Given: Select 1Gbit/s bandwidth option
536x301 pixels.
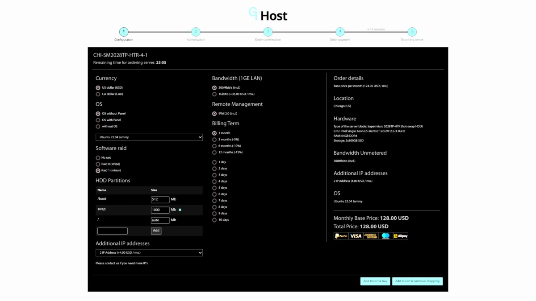Looking at the screenshot, I should pyautogui.click(x=214, y=94).
